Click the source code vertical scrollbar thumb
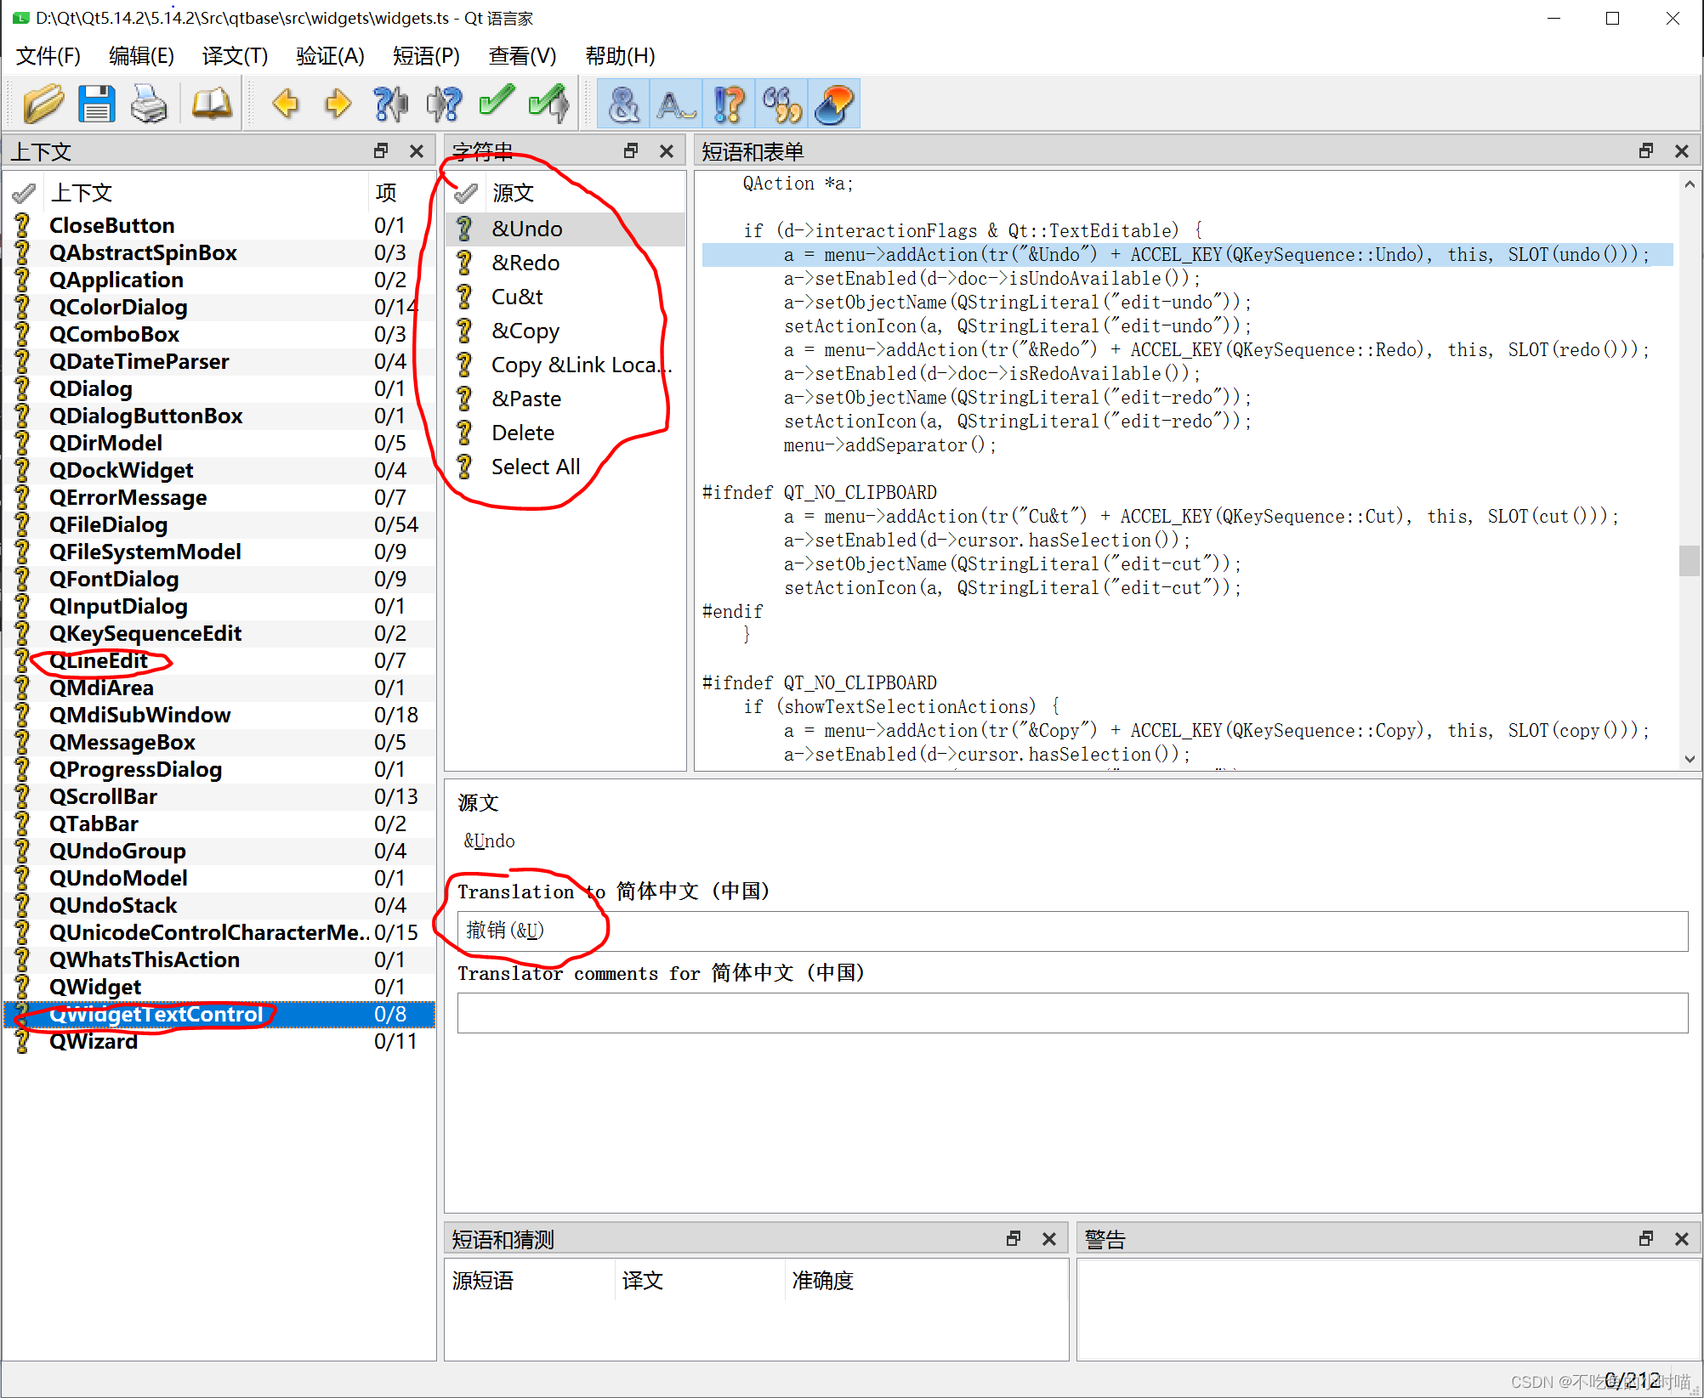Viewport: 1704px width, 1398px height. 1689,561
